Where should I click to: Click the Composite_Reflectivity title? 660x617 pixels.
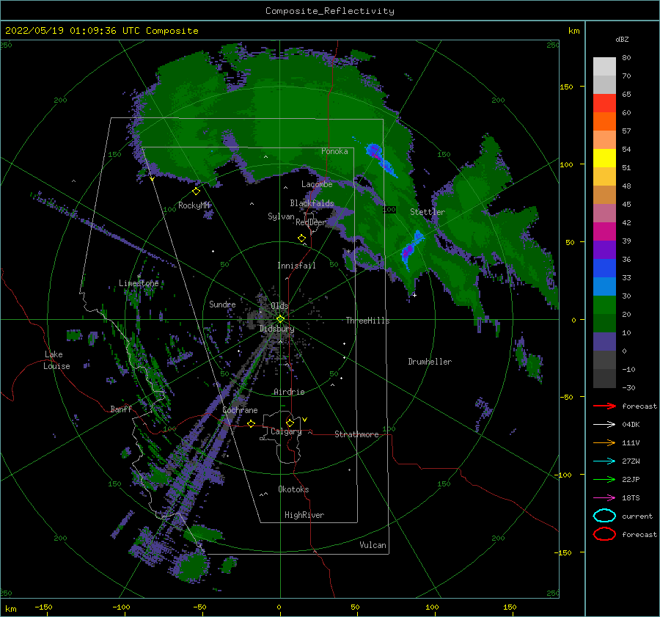[x=330, y=11]
